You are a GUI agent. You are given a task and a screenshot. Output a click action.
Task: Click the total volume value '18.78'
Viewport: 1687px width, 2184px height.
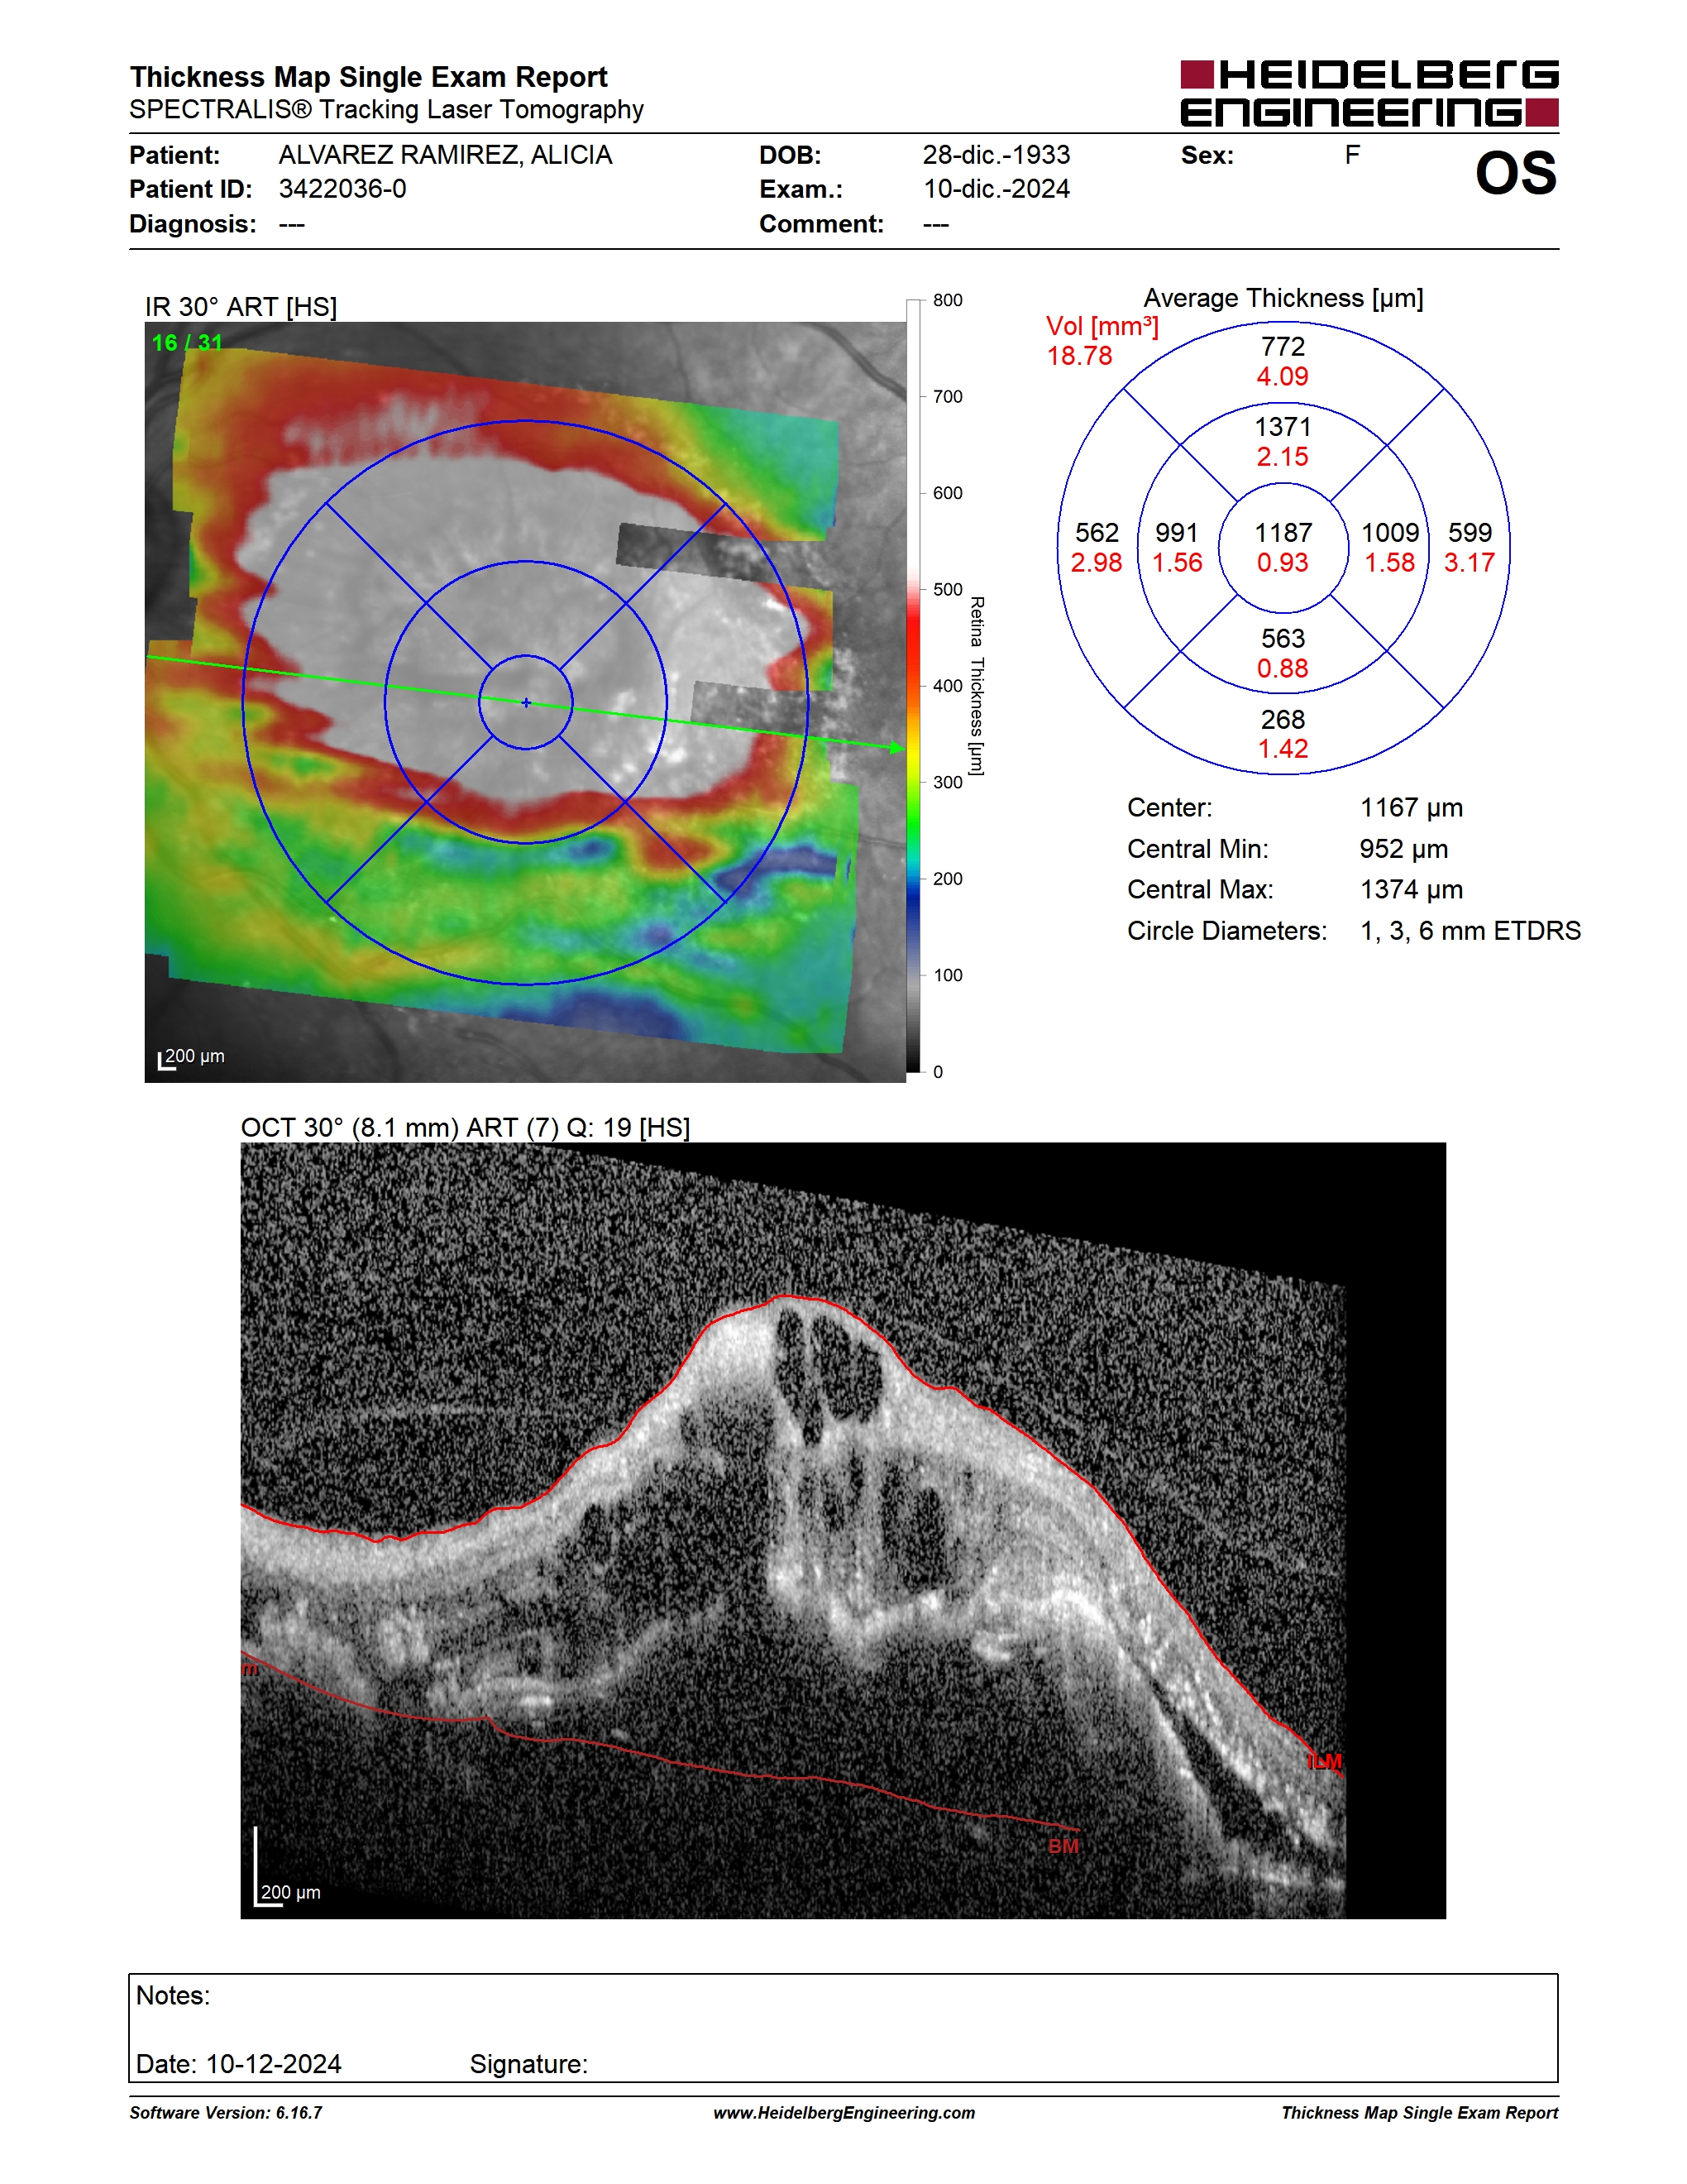point(1079,356)
